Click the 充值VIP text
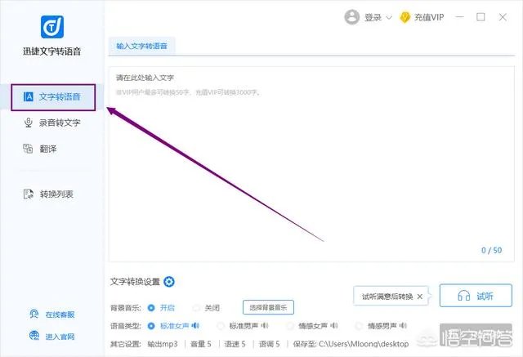 click(x=429, y=17)
